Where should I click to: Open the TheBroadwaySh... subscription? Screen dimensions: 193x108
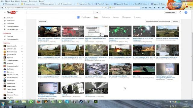[x=13, y=66]
